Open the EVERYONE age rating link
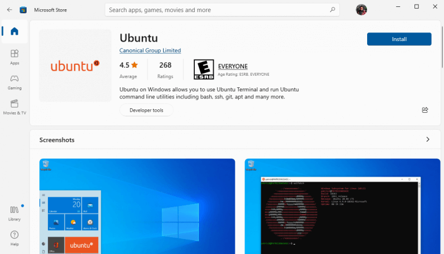Viewport: 444px width, 254px height. [233, 67]
